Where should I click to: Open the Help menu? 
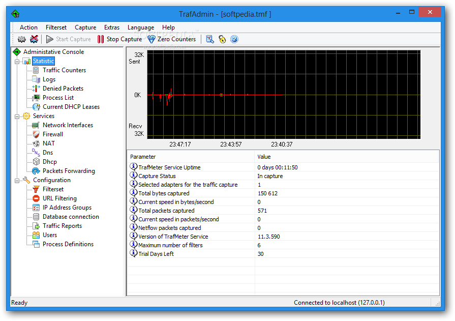pos(168,27)
